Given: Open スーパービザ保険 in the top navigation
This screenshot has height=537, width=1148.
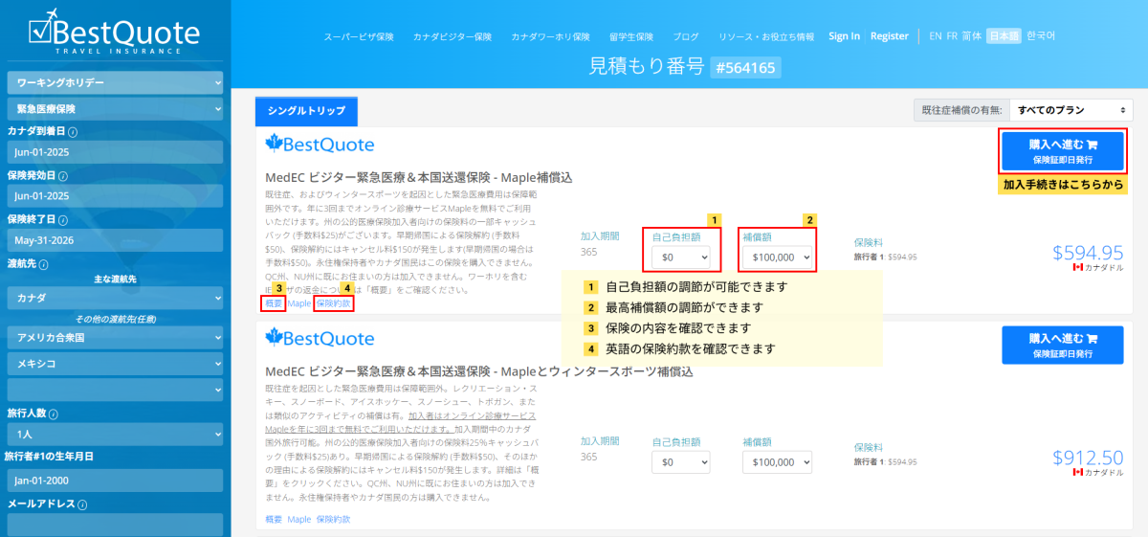Looking at the screenshot, I should pos(359,36).
